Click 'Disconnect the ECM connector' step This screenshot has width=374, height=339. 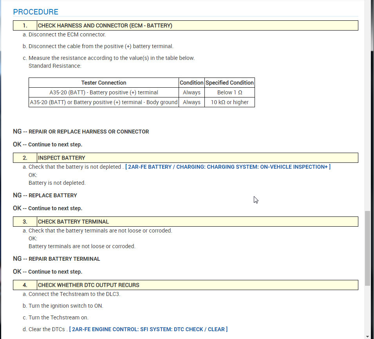pyautogui.click(x=67, y=34)
